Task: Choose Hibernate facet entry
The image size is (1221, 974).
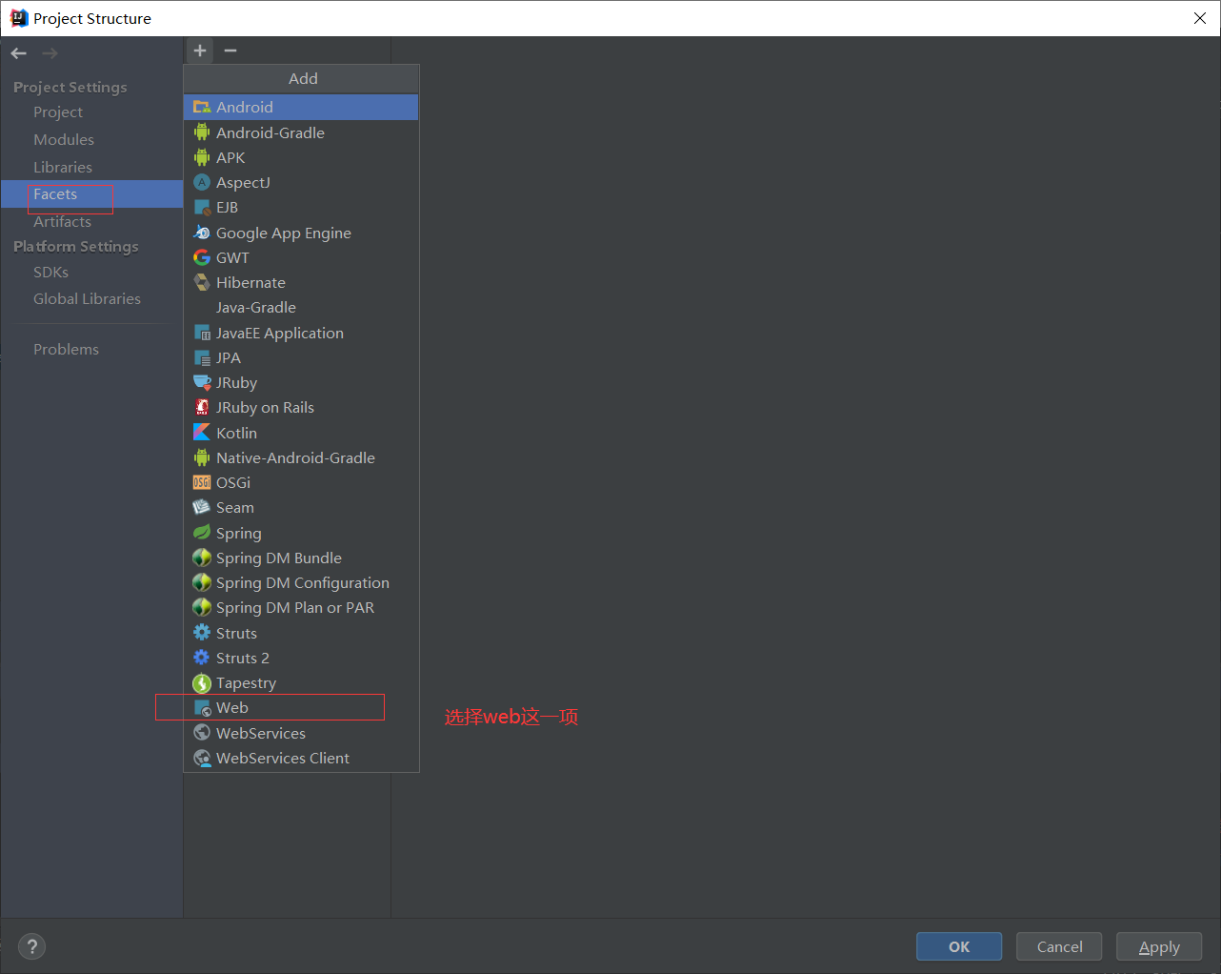Action: (301, 282)
